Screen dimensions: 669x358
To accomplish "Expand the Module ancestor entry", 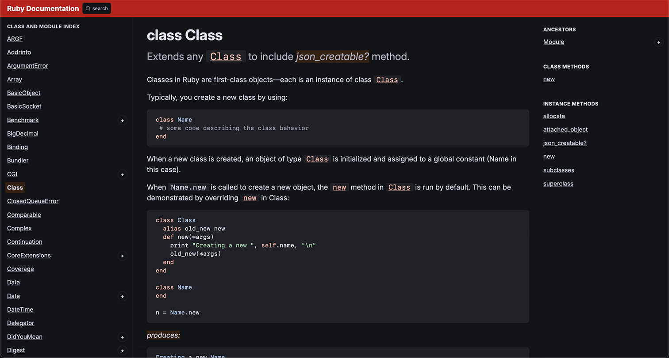I will [x=658, y=42].
